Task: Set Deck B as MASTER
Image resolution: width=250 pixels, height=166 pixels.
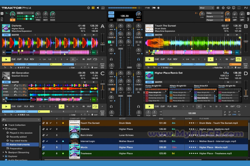Action: coord(158,35)
